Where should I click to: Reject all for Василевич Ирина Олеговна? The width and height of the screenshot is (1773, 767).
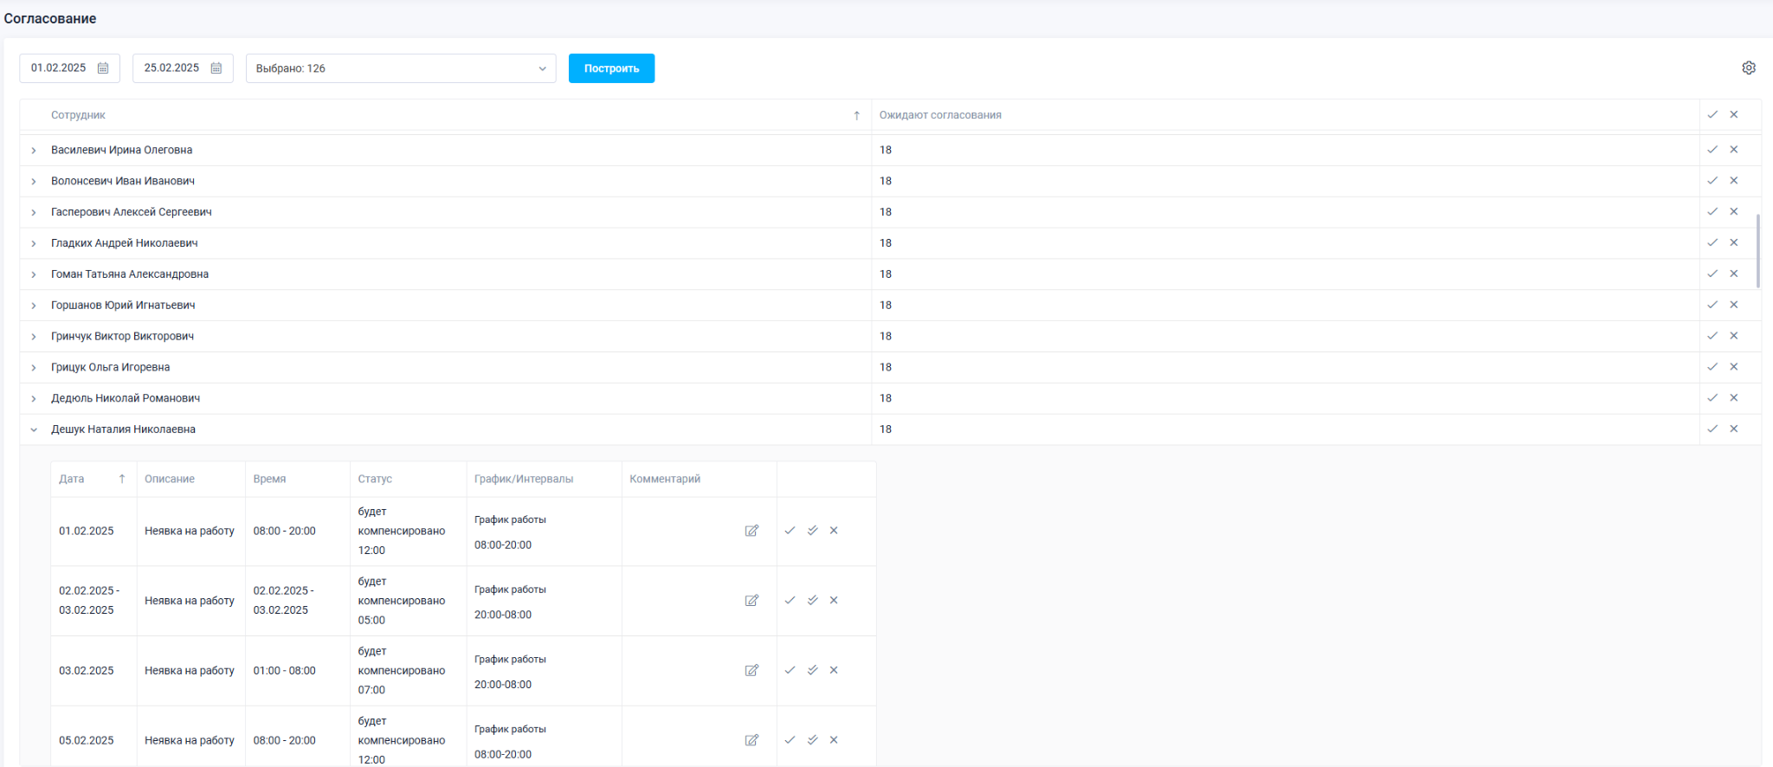pyautogui.click(x=1733, y=150)
